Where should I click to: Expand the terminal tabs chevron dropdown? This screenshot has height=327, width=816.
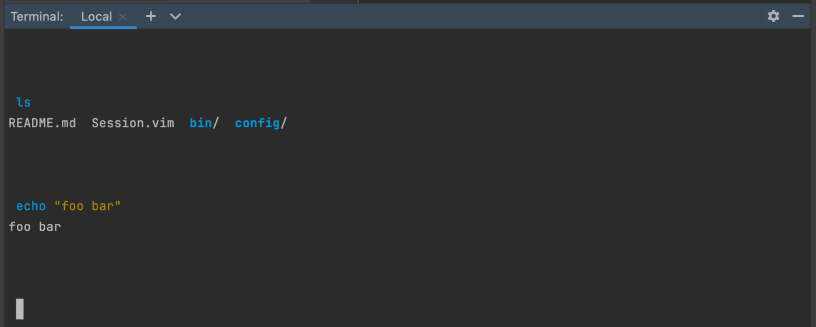tap(175, 16)
